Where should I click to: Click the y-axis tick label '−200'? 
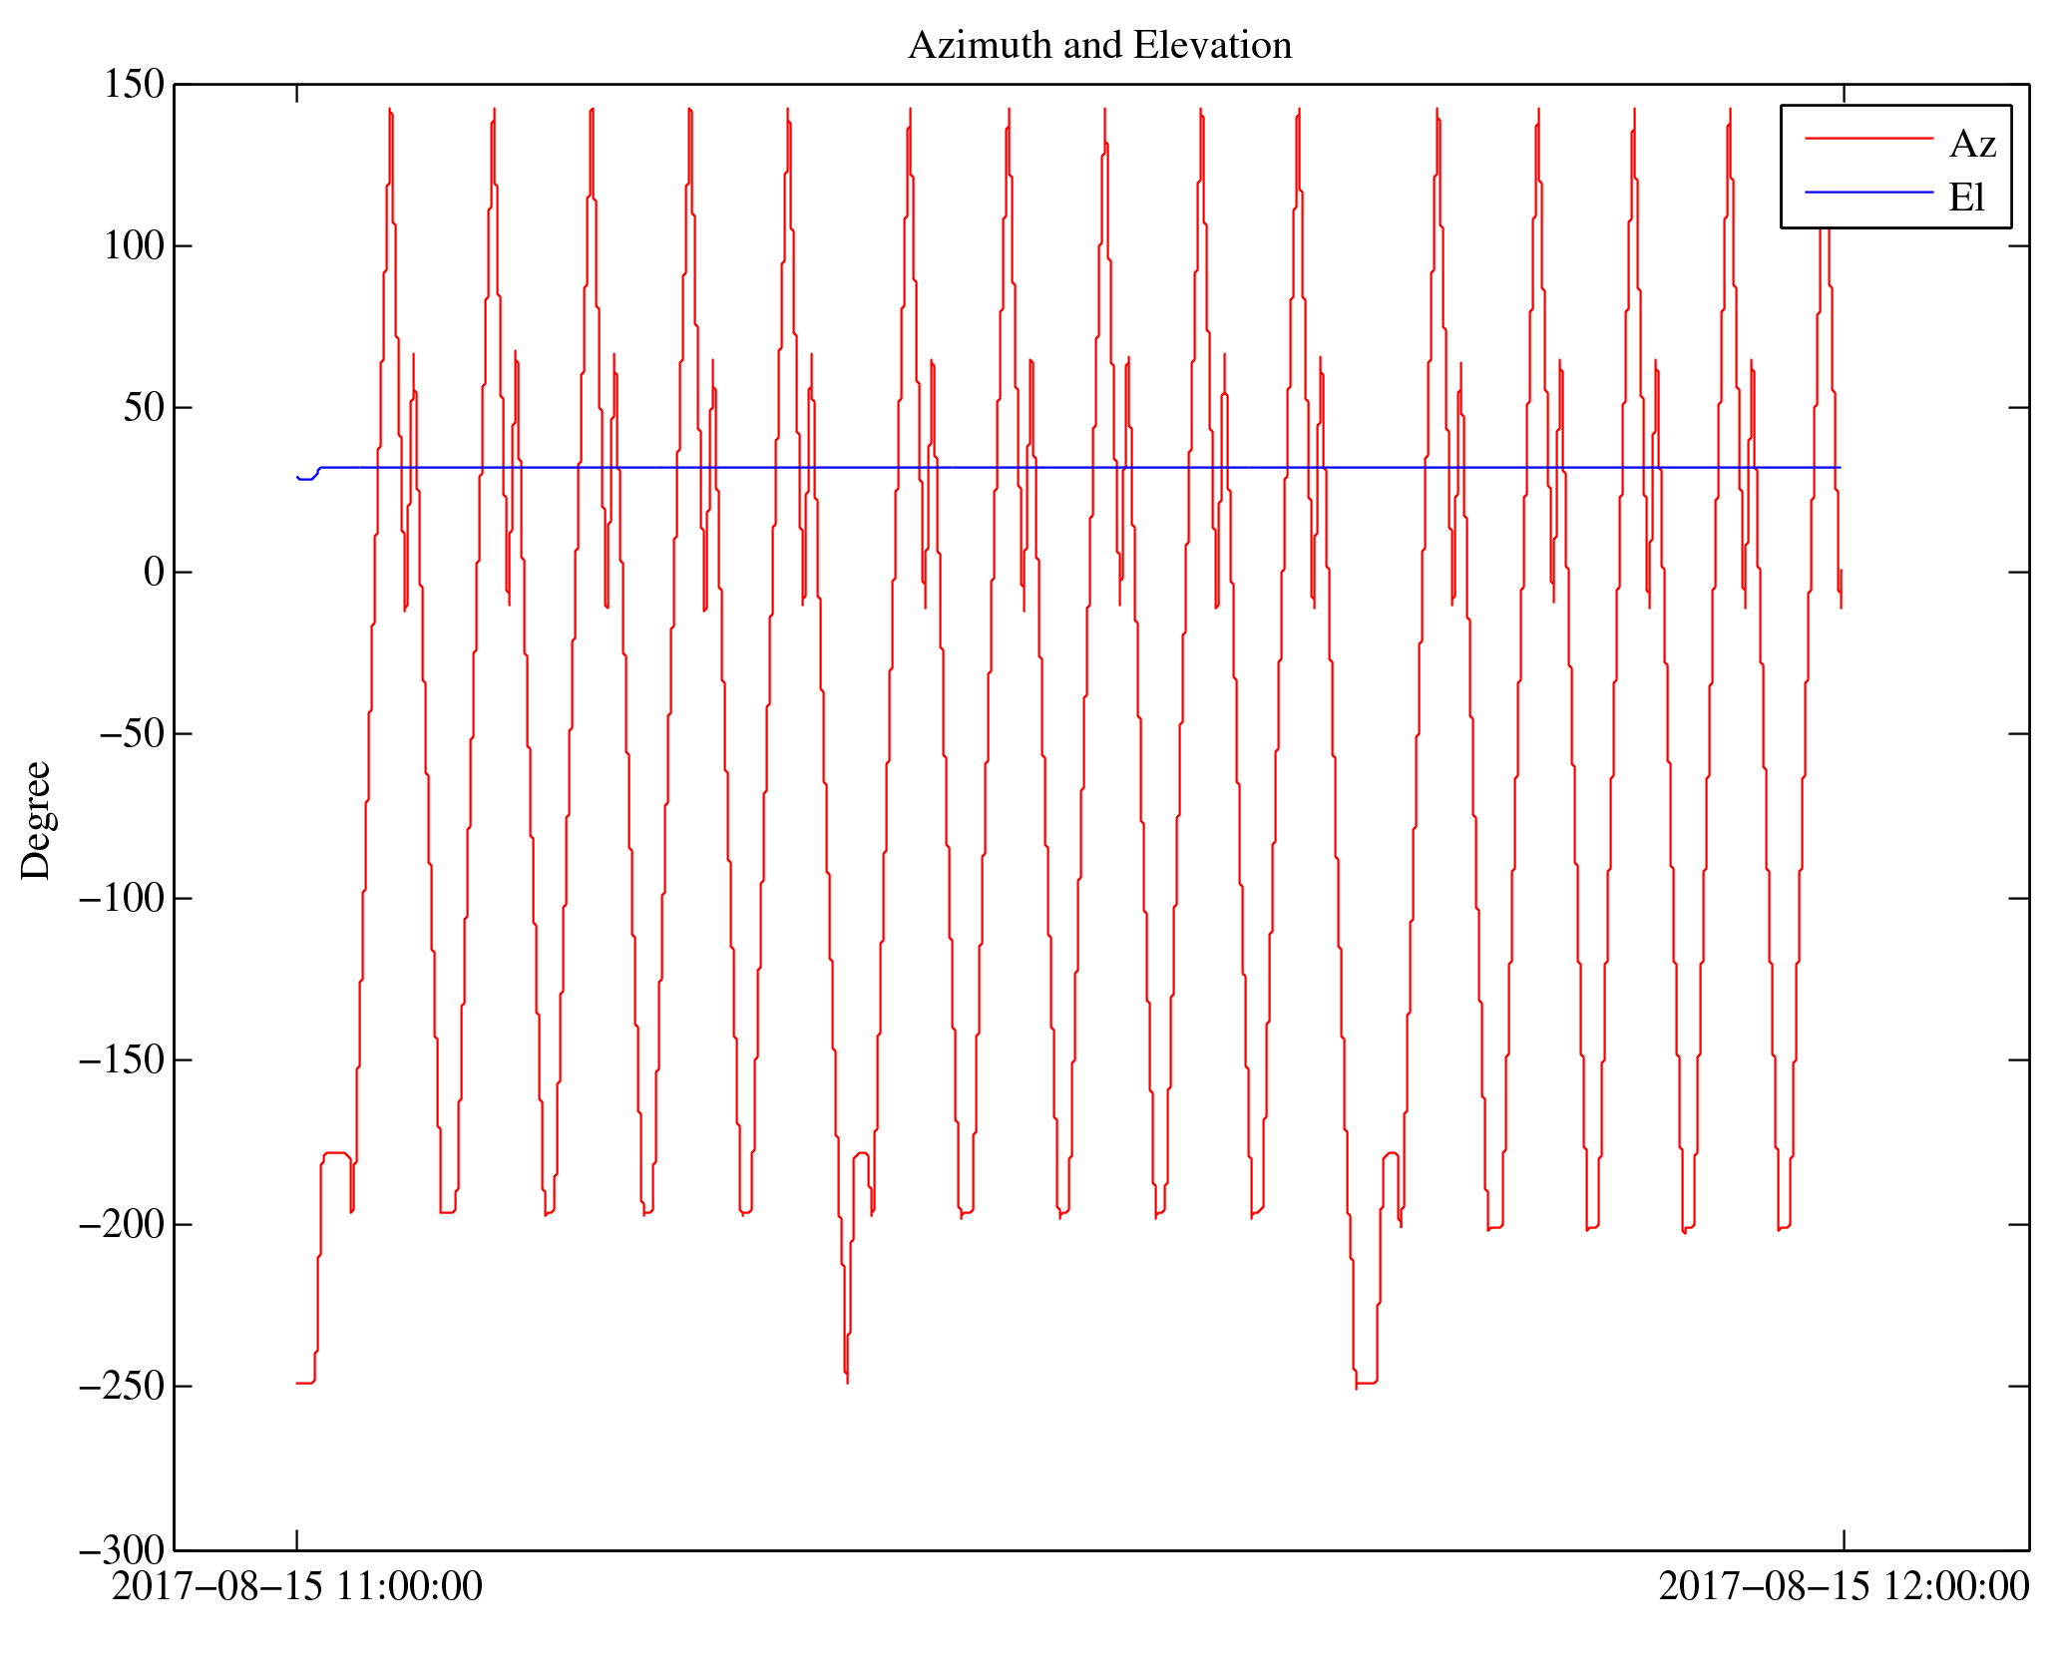coord(122,1225)
